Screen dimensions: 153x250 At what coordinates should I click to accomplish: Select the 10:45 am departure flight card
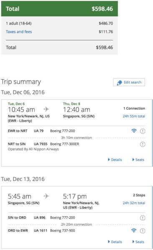click(76, 133)
